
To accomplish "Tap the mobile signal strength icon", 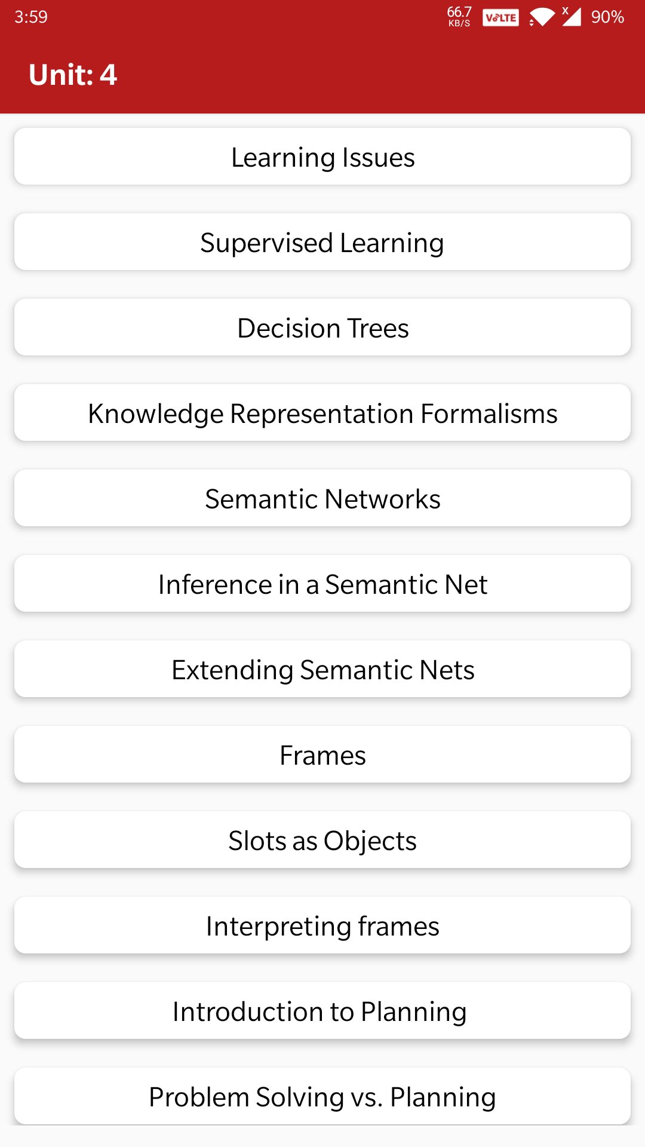I will point(572,16).
